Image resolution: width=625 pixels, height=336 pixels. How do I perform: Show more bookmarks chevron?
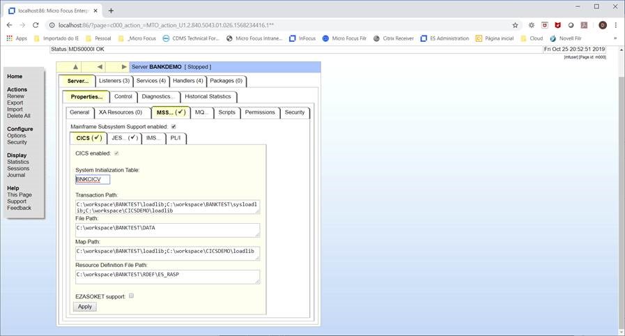615,38
